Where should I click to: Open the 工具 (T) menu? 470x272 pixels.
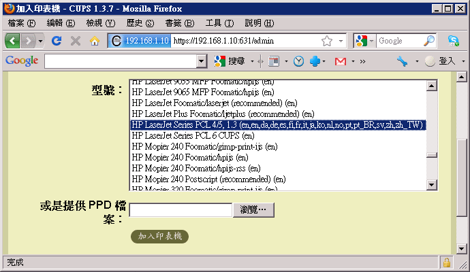tap(219, 23)
